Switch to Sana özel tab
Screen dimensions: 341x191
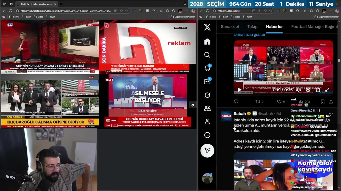[230, 27]
